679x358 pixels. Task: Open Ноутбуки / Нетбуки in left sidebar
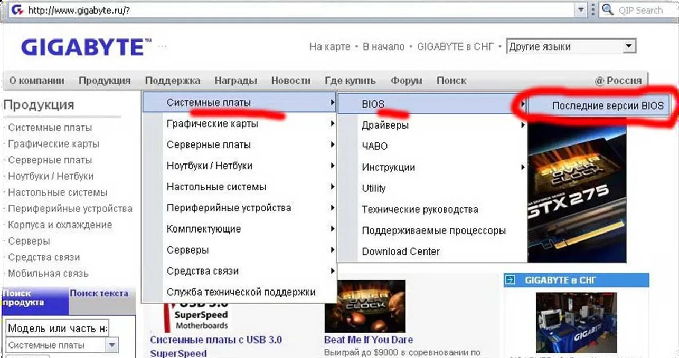[x=51, y=176]
